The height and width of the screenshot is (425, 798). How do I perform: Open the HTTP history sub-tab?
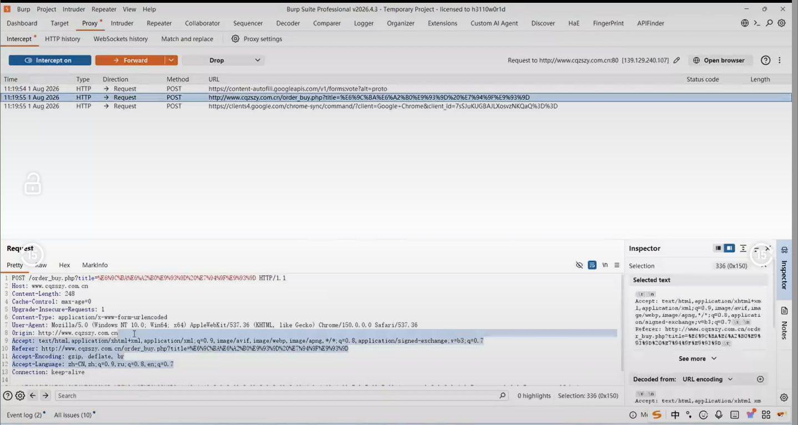[63, 39]
